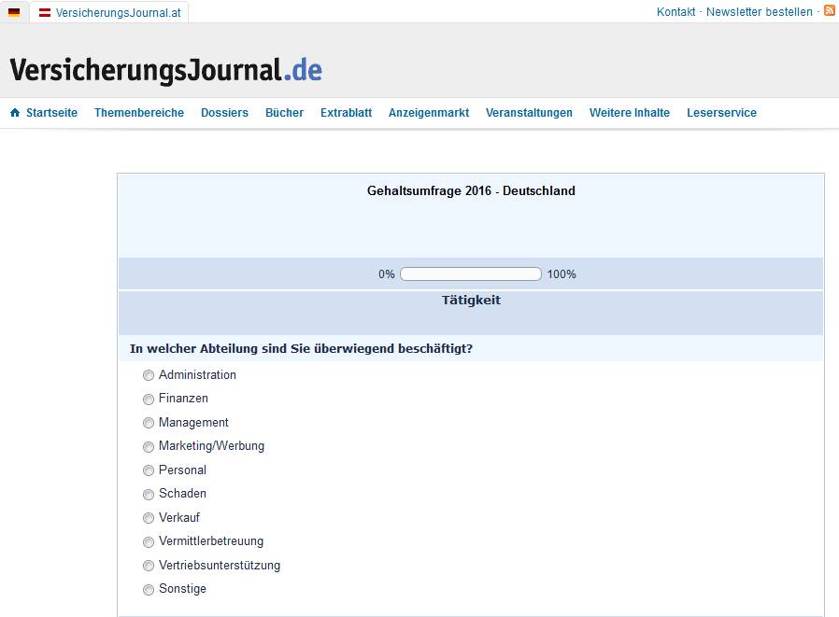Select the Sonstige radio button
Viewport: 839px width, 617px height.
click(x=149, y=590)
